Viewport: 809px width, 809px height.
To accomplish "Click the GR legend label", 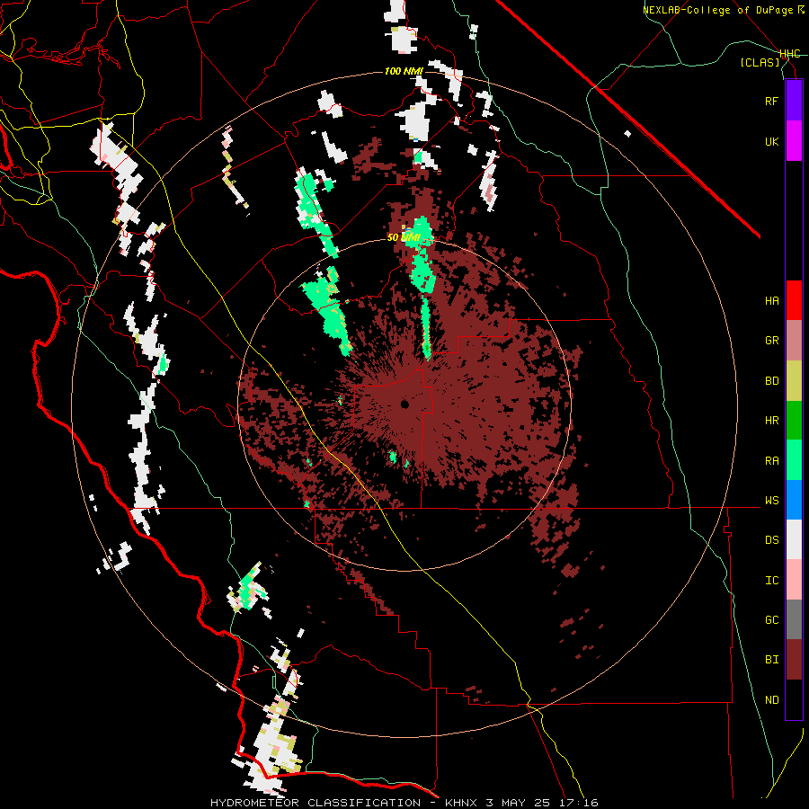I will [x=771, y=341].
